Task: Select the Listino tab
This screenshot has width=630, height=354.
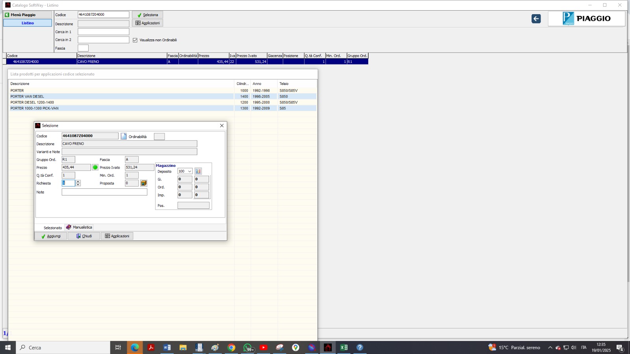Action: (28, 23)
